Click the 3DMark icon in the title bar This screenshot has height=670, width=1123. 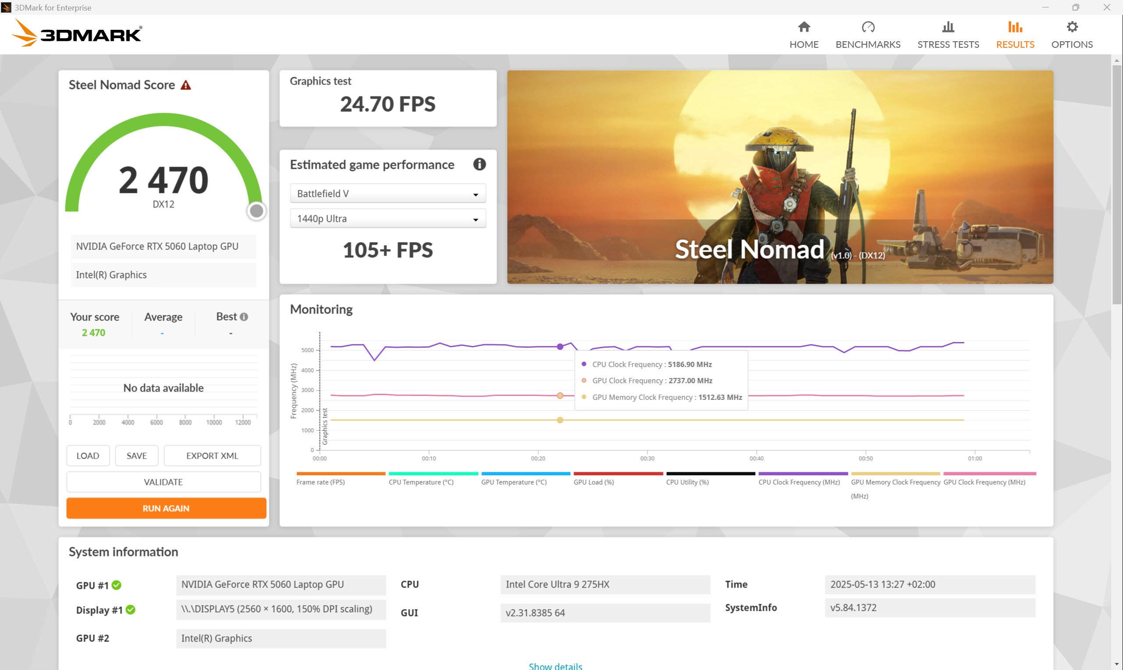point(7,7)
